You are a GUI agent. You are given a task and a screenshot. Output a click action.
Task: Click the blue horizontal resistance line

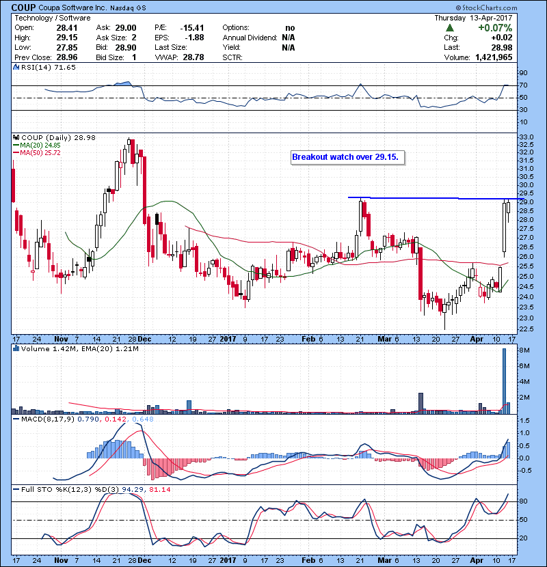tap(436, 198)
